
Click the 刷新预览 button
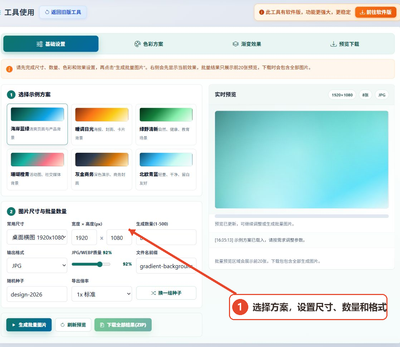[73, 325]
